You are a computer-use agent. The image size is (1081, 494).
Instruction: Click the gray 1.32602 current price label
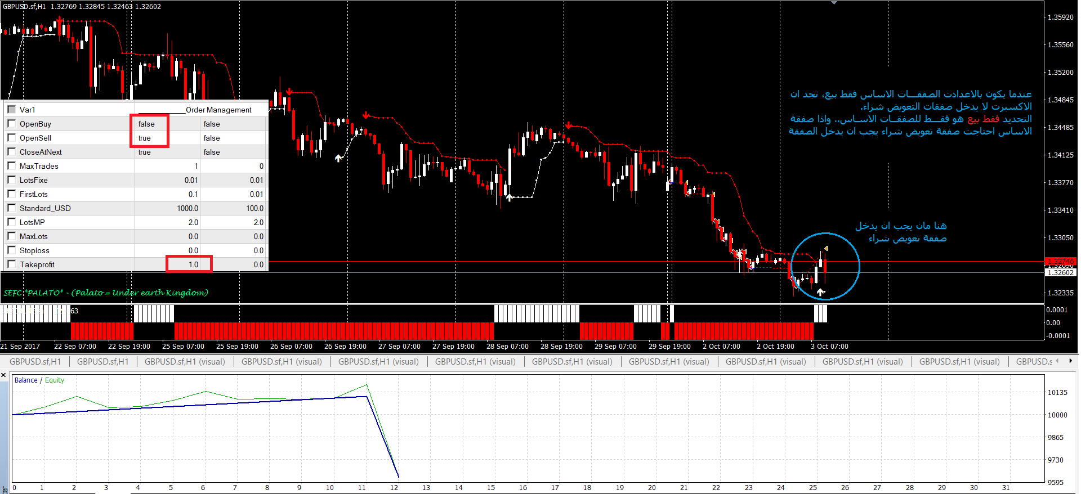click(x=1060, y=273)
